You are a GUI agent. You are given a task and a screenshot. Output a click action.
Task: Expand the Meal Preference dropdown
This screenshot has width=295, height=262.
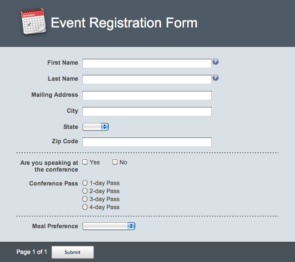click(109, 226)
